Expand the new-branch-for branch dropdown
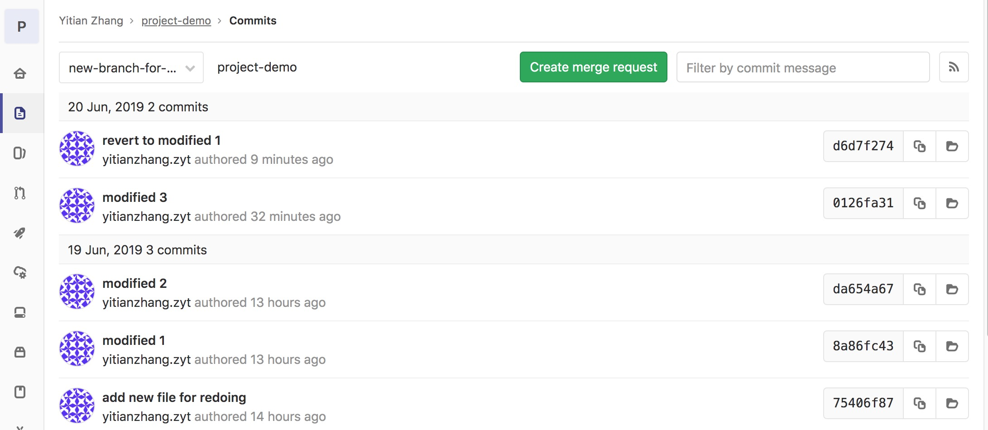This screenshot has height=430, width=988. tap(131, 68)
